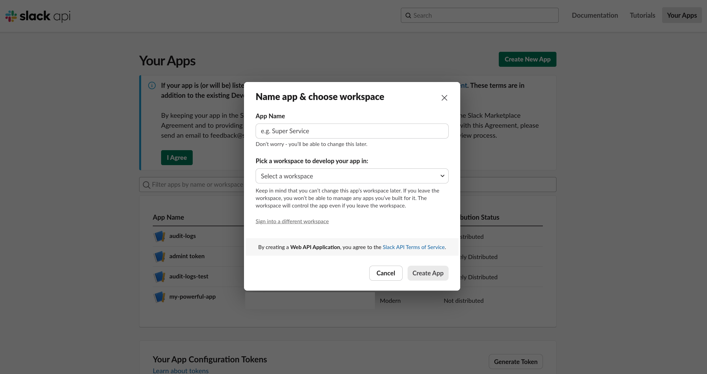This screenshot has width=707, height=374.
Task: Click the I Agree button
Action: point(177,158)
